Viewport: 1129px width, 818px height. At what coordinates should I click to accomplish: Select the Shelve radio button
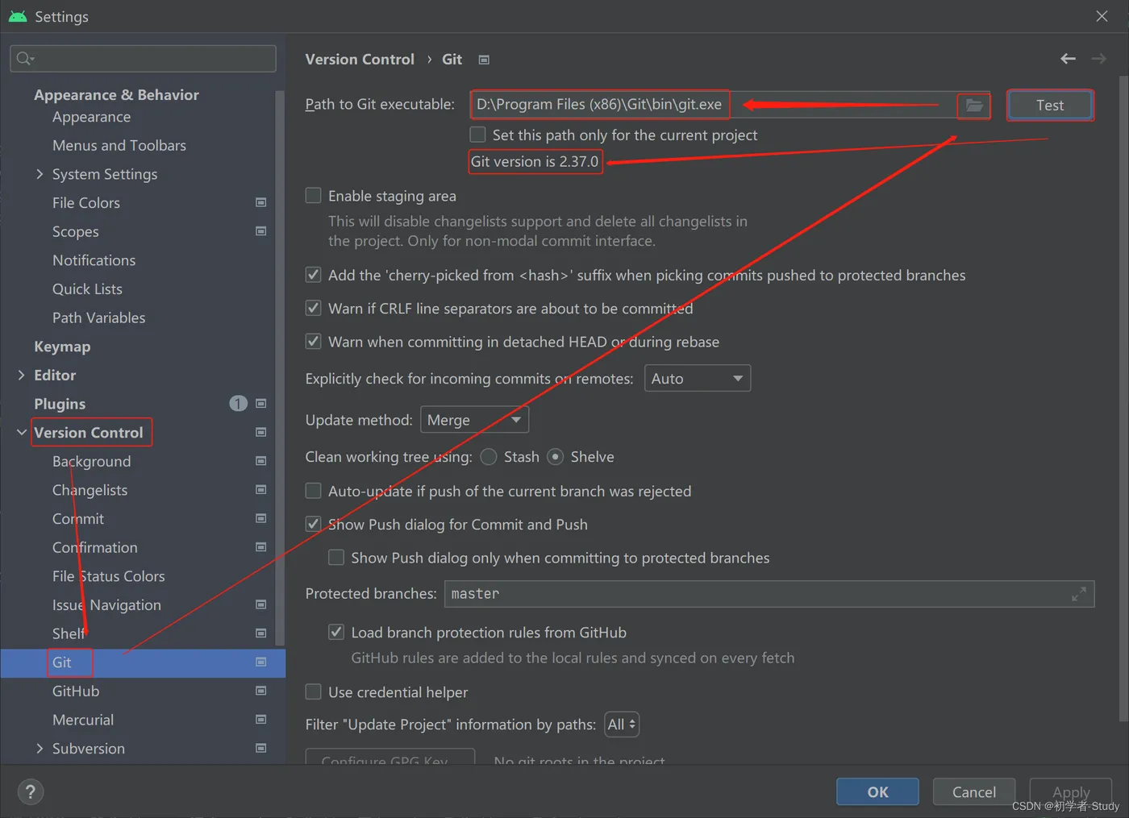555,457
